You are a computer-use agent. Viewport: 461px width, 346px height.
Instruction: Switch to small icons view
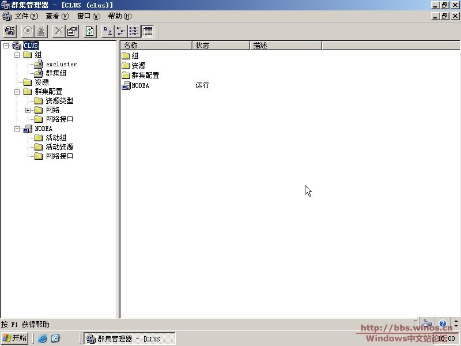tap(121, 31)
